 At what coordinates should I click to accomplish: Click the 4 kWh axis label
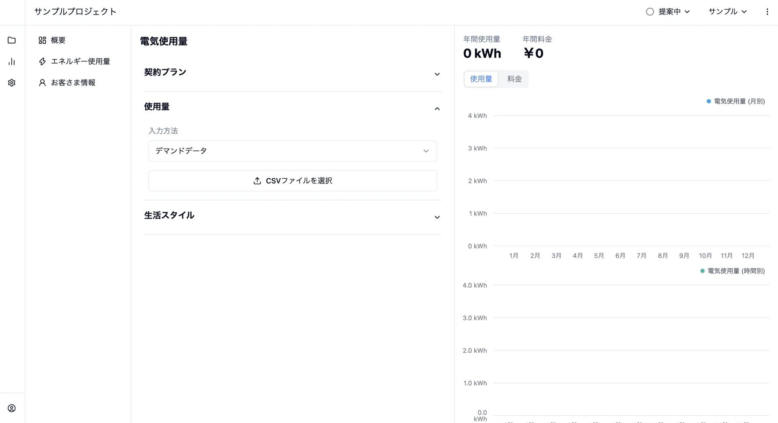[477, 116]
